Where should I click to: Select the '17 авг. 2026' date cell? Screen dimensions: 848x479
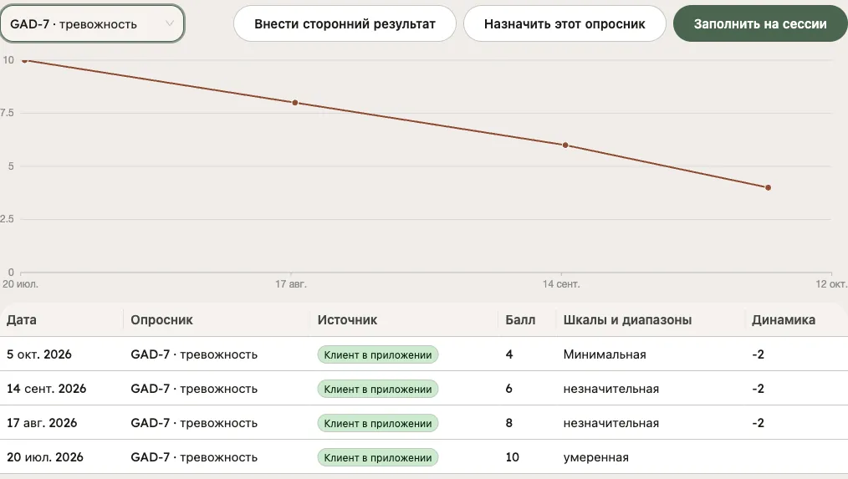[42, 423]
